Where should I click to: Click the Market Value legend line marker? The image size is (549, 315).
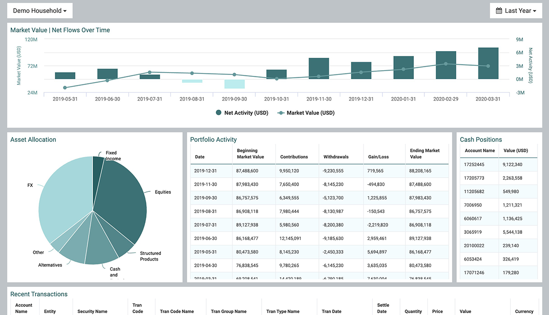[x=281, y=113]
